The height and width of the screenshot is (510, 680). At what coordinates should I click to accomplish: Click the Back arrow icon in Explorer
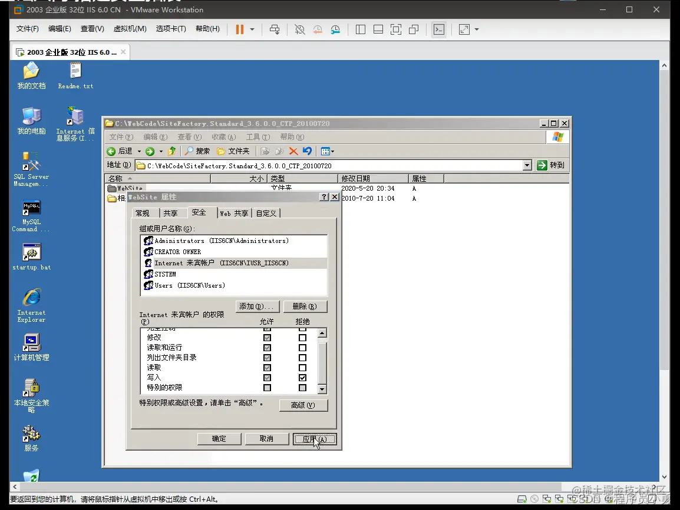111,151
